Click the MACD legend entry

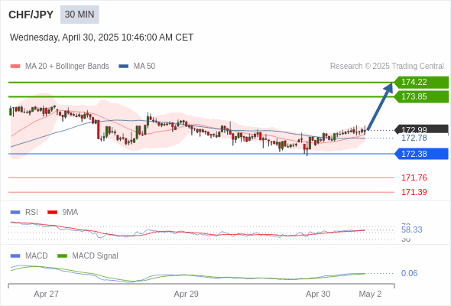[29, 256]
